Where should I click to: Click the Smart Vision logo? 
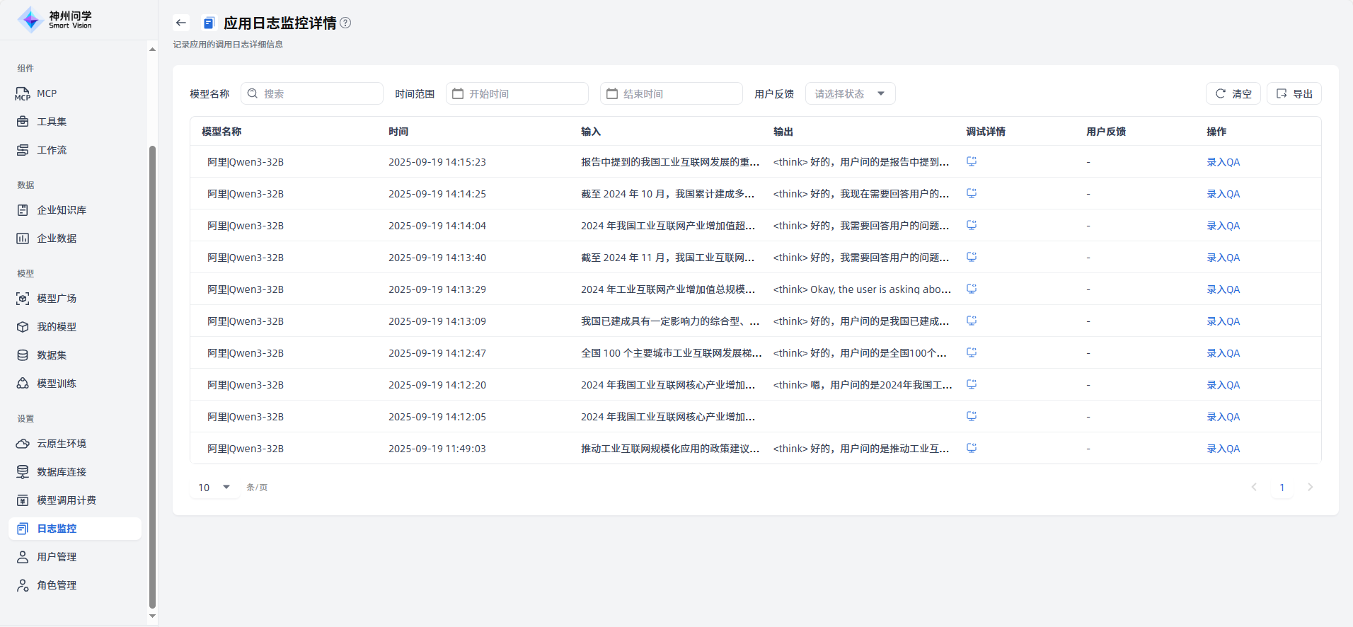[x=55, y=20]
